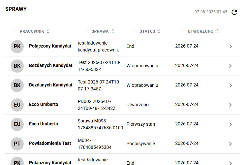Click the SPRAWY panel title
Screen dimensions: 245x165
16,9
